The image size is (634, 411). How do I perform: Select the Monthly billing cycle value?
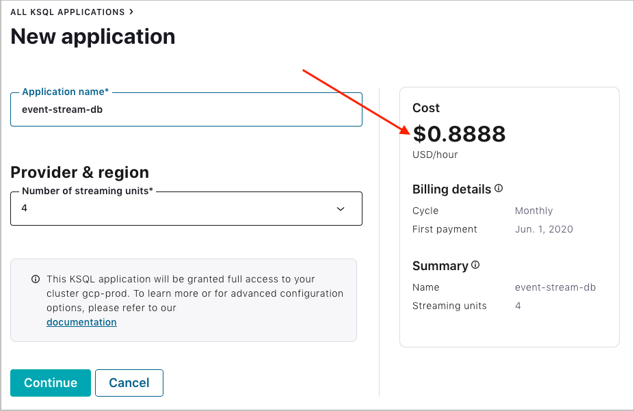tap(533, 211)
